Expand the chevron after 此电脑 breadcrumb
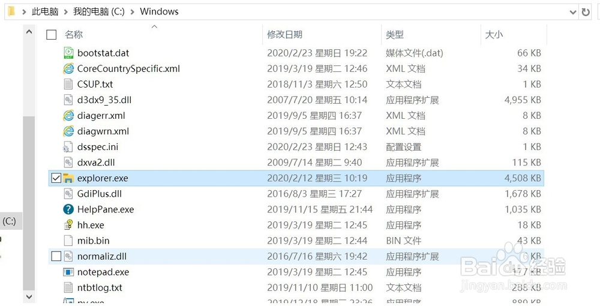 pyautogui.click(x=65, y=11)
